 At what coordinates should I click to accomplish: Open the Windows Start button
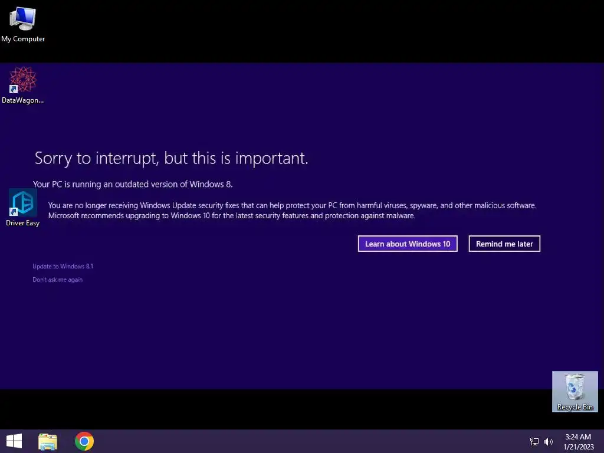click(x=14, y=441)
